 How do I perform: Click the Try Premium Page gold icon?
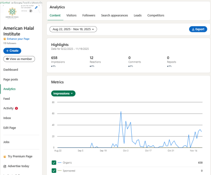tap(5, 157)
